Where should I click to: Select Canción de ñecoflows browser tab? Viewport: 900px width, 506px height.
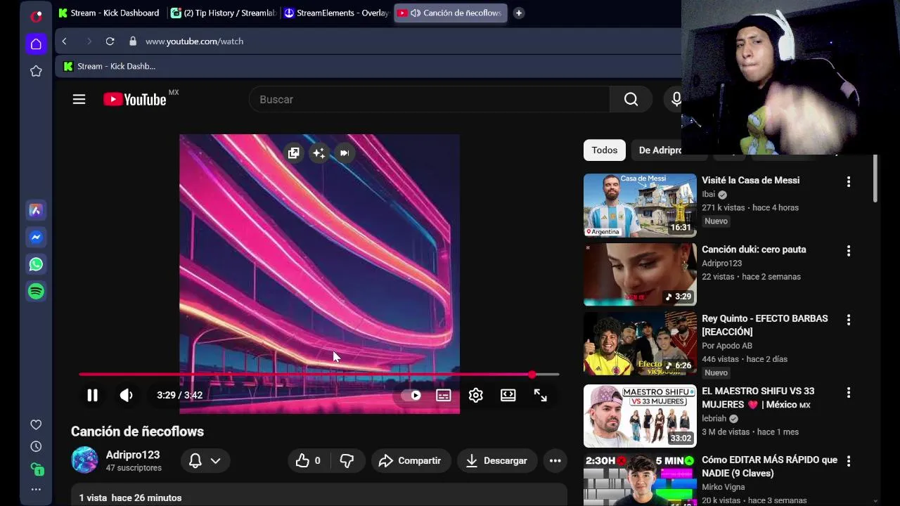[x=451, y=13]
